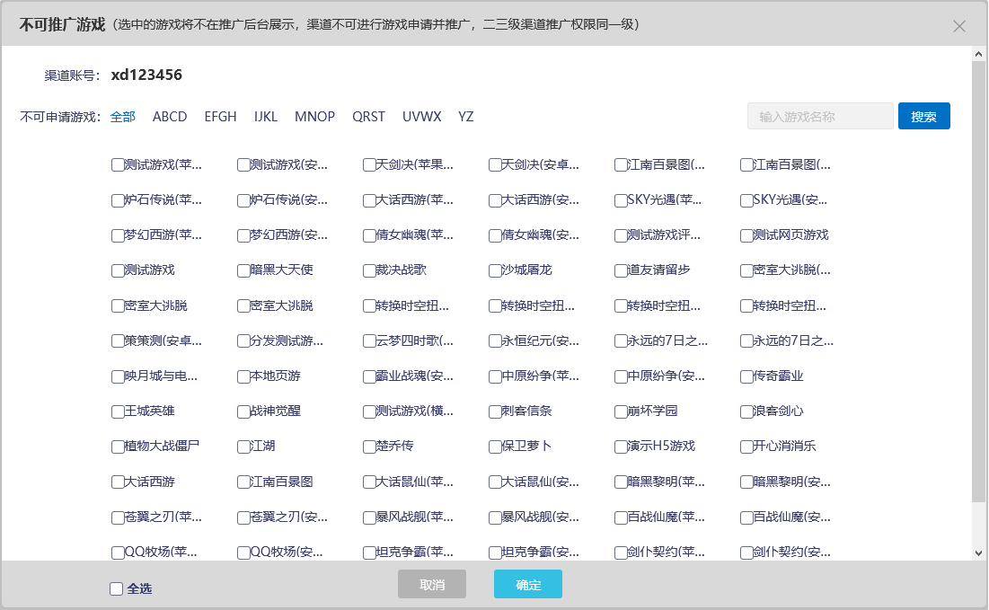This screenshot has width=989, height=610.
Task: Check the 本地页游 checkbox
Action: tap(243, 377)
